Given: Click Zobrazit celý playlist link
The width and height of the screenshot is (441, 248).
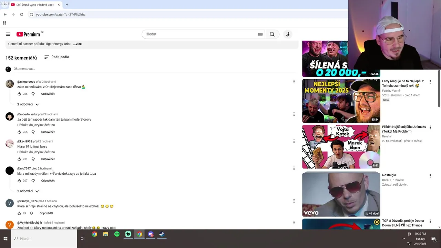Looking at the screenshot, I should (x=395, y=185).
